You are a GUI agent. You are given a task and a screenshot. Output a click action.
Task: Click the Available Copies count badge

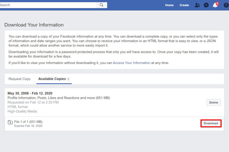coord(68,79)
